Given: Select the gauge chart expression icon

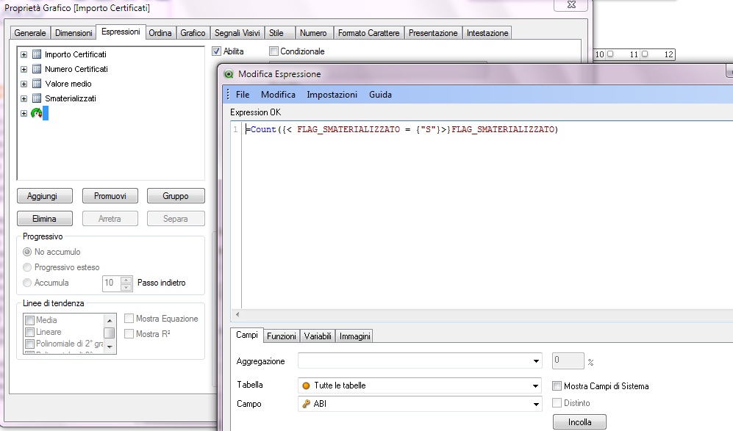Looking at the screenshot, I should click(36, 113).
